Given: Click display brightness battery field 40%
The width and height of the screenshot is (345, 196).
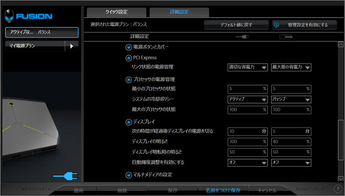Looking at the screenshot, I should (x=291, y=142).
